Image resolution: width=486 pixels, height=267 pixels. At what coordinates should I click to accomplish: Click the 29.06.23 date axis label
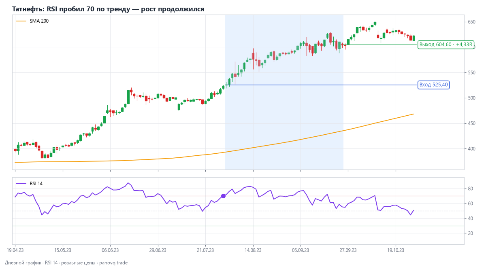(x=158, y=250)
